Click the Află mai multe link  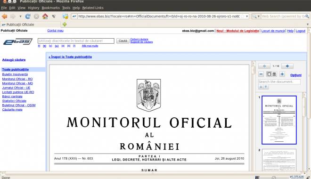click(x=90, y=46)
